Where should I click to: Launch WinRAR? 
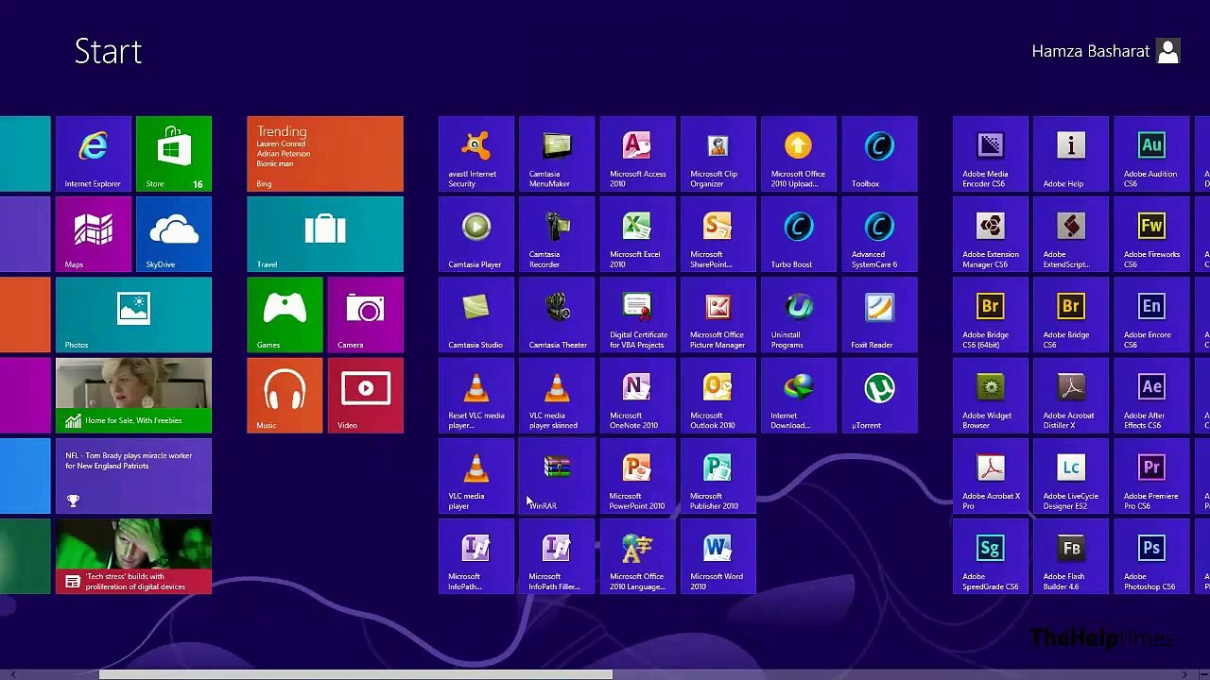point(557,476)
